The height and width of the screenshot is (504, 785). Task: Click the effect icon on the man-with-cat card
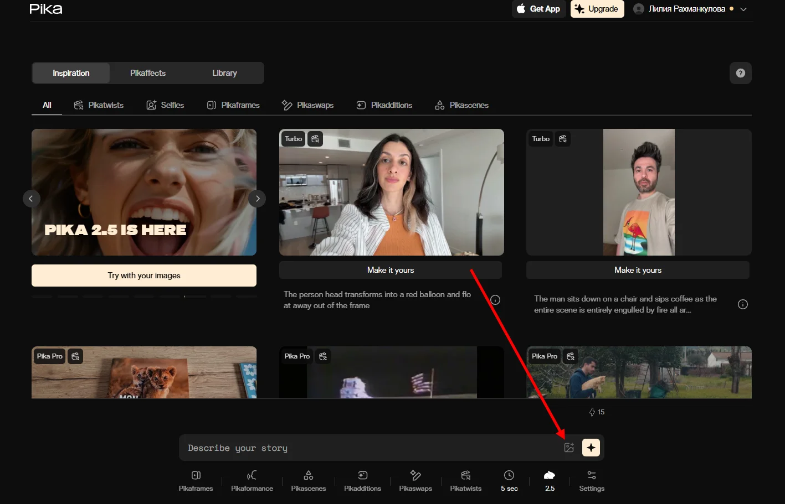[x=571, y=356]
